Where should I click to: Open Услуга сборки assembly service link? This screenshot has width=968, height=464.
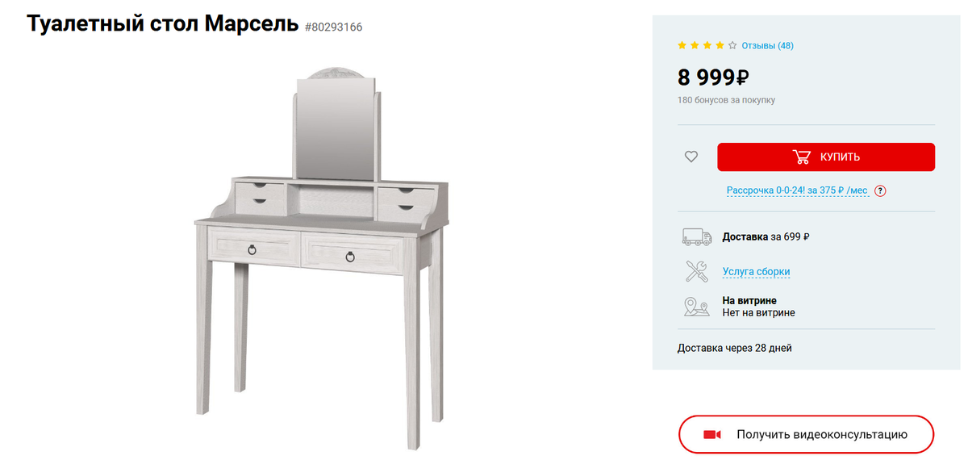(756, 272)
